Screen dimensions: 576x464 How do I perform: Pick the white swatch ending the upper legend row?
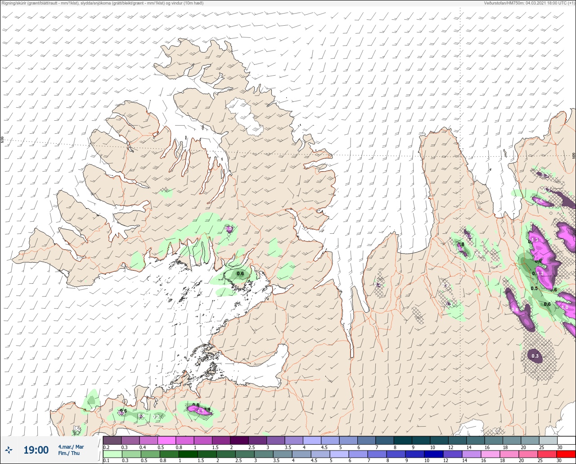[566, 440]
